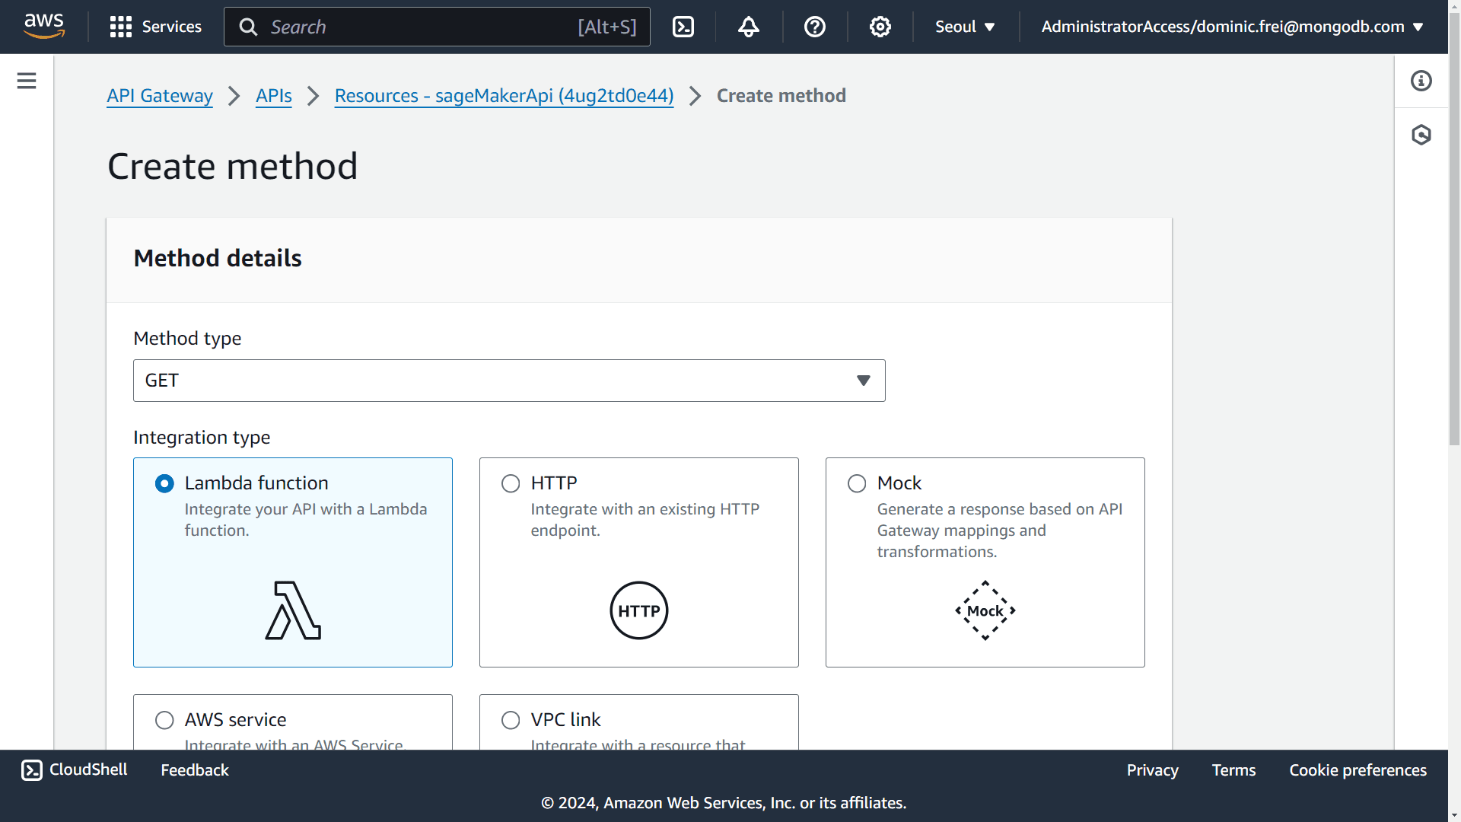Select the Lambda function radio button
Screen dimensions: 1461x822
point(164,482)
